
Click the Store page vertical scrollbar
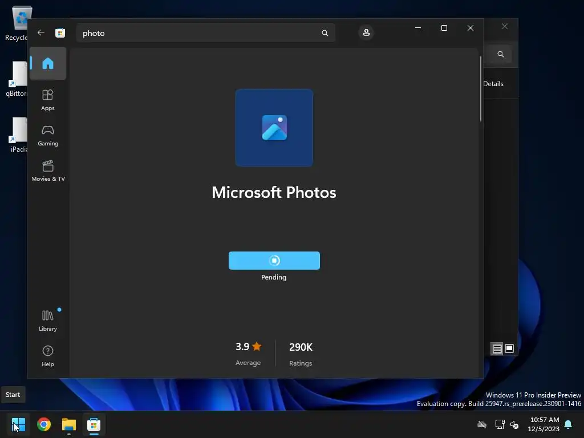tap(481, 88)
